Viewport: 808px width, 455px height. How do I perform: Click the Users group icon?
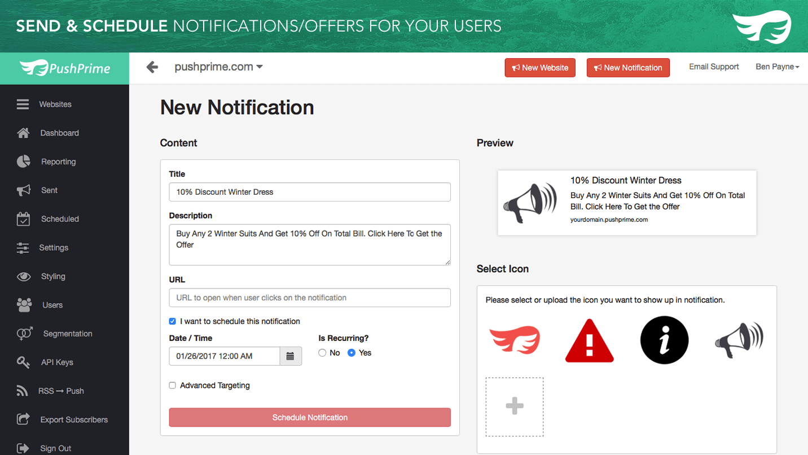tap(24, 305)
